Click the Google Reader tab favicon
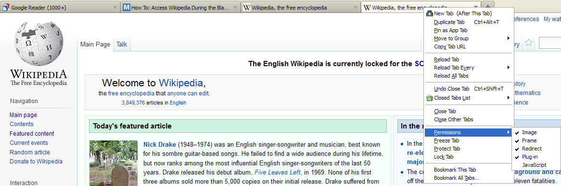The height and width of the screenshot is (186, 561). coord(6,8)
